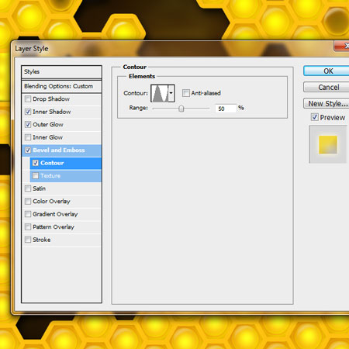Click the style preview thumbnail
Image resolution: width=349 pixels, height=349 pixels.
pos(328,144)
